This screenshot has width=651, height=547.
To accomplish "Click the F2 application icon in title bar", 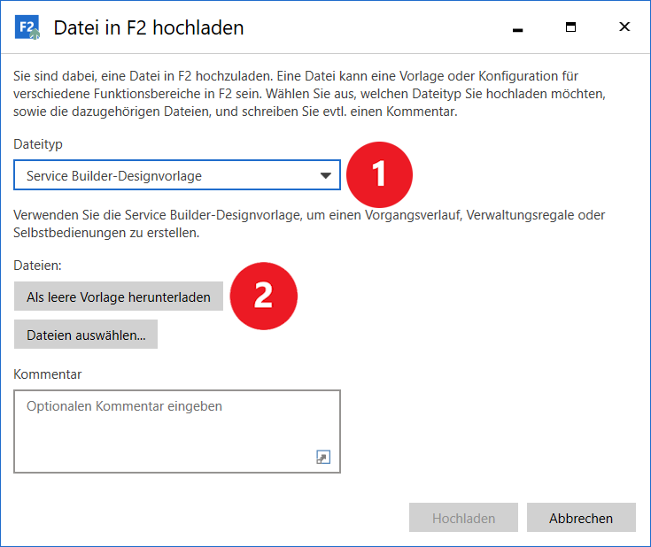I will [28, 27].
